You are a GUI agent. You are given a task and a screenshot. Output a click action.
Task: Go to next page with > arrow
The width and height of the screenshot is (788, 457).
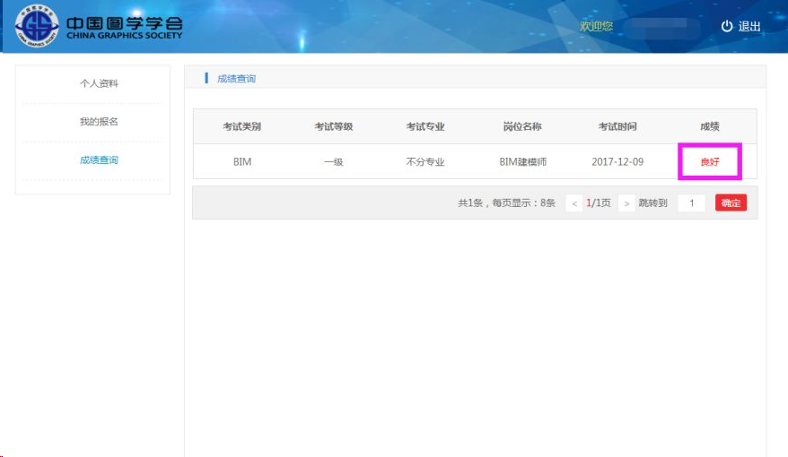click(626, 203)
